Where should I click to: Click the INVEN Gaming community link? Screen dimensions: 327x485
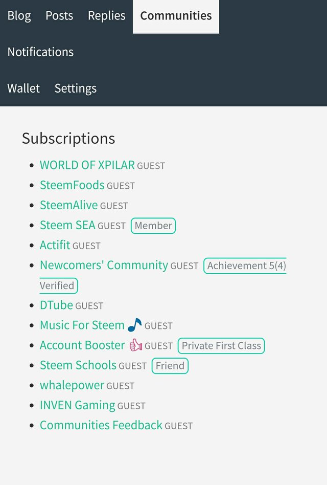pyautogui.click(x=78, y=405)
